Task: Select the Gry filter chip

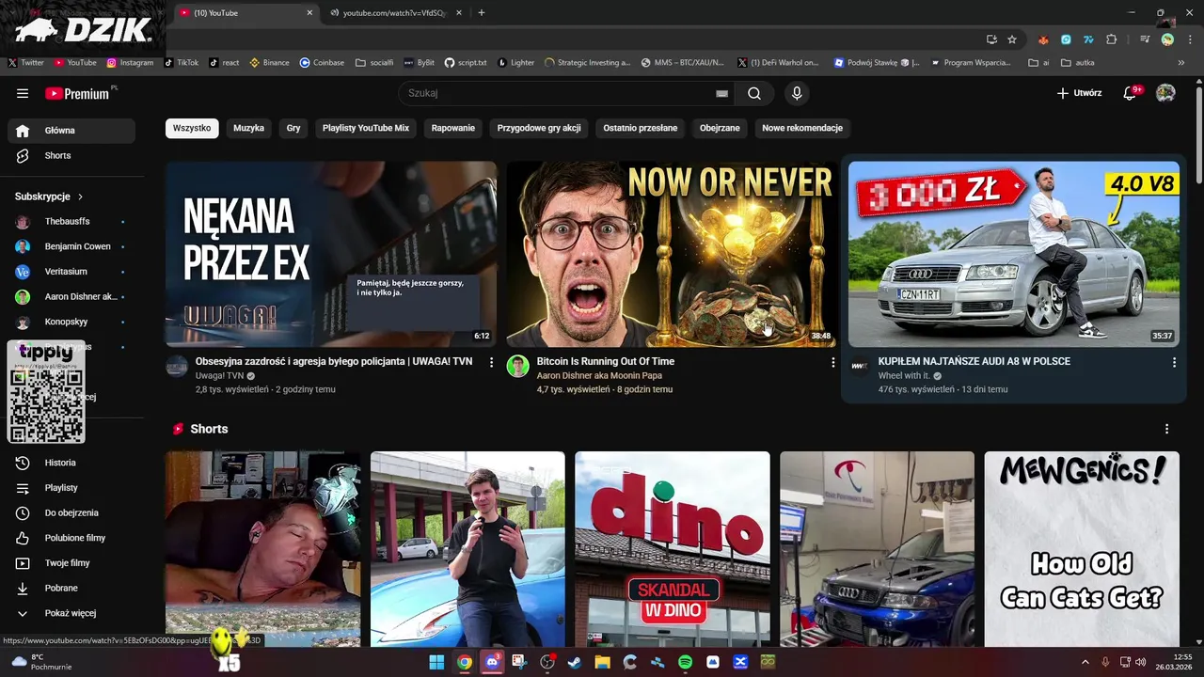Action: (x=293, y=128)
